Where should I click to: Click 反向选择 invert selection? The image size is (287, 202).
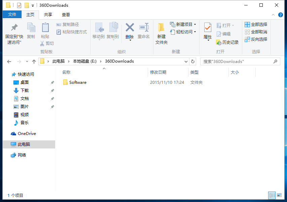pos(256,39)
